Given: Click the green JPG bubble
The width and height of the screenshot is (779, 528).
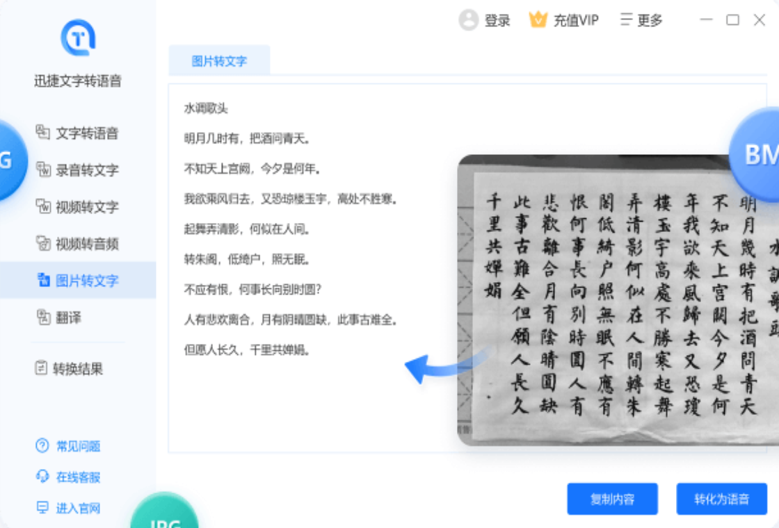Looking at the screenshot, I should [x=164, y=518].
